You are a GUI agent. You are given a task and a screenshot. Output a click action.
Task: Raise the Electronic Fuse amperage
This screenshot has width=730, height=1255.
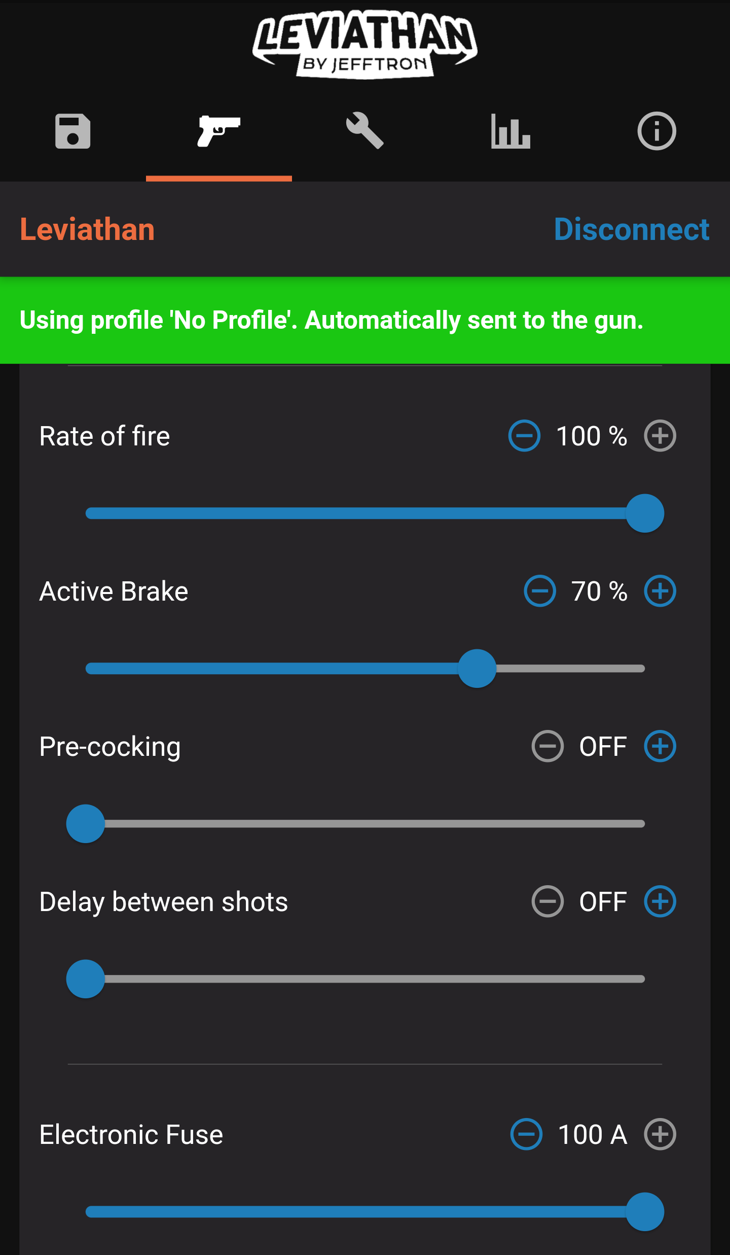[x=660, y=1134]
